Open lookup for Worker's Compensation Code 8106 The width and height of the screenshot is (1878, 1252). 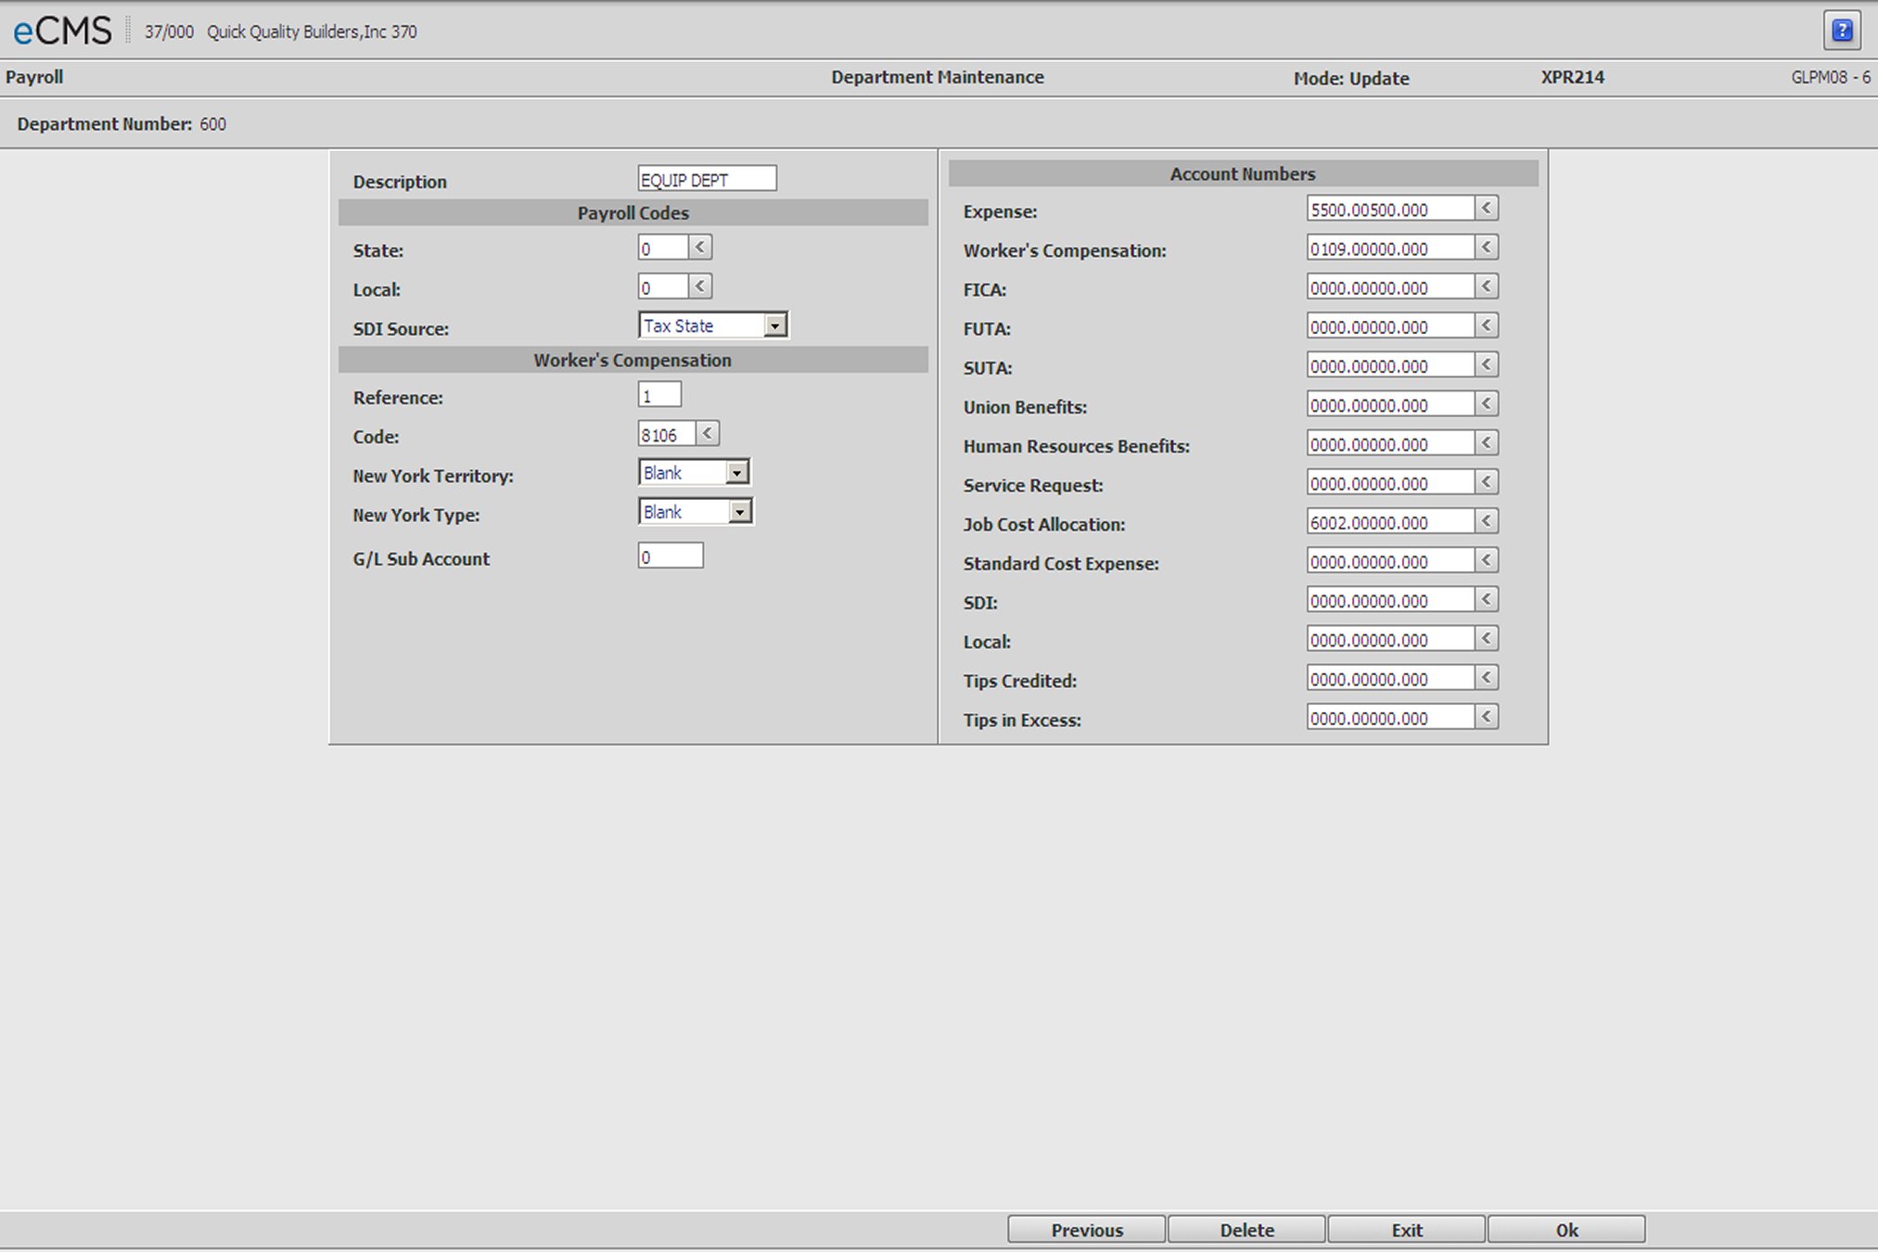pyautogui.click(x=707, y=434)
